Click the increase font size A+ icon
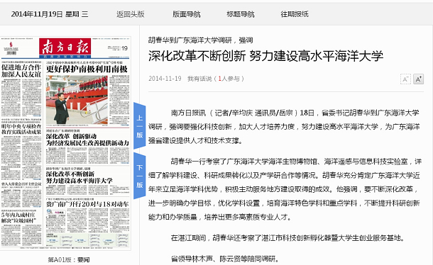The width and height of the screenshot is (433, 265). click(418, 79)
